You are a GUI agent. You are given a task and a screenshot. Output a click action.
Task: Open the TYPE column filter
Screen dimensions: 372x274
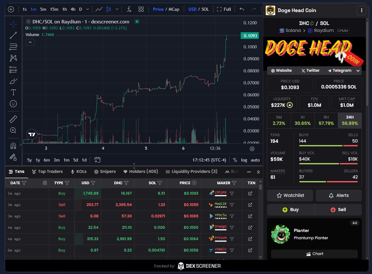click(x=67, y=183)
